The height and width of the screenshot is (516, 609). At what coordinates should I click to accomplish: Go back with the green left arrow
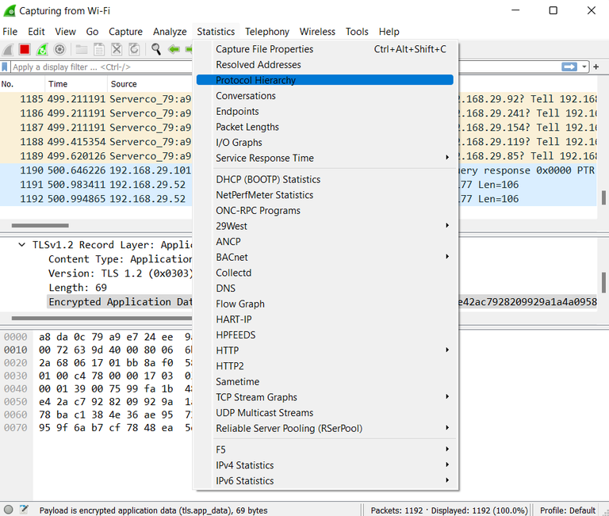(x=174, y=49)
